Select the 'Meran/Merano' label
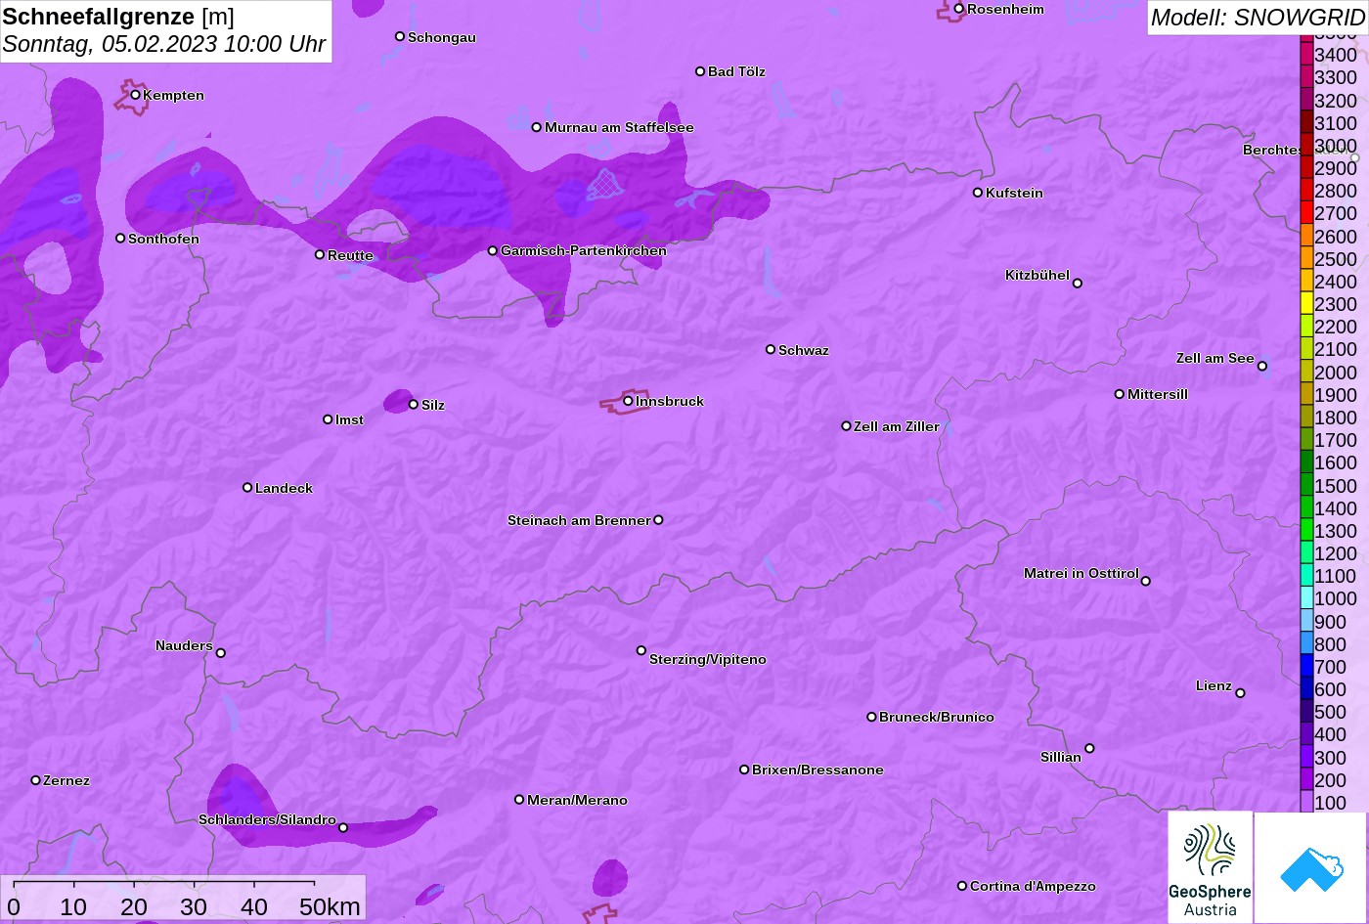The height and width of the screenshot is (924, 1369). click(577, 800)
